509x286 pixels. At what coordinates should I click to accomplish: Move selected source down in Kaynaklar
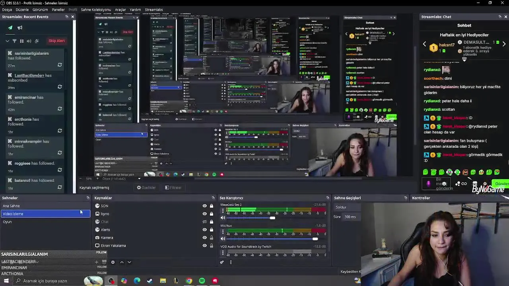[129, 262]
